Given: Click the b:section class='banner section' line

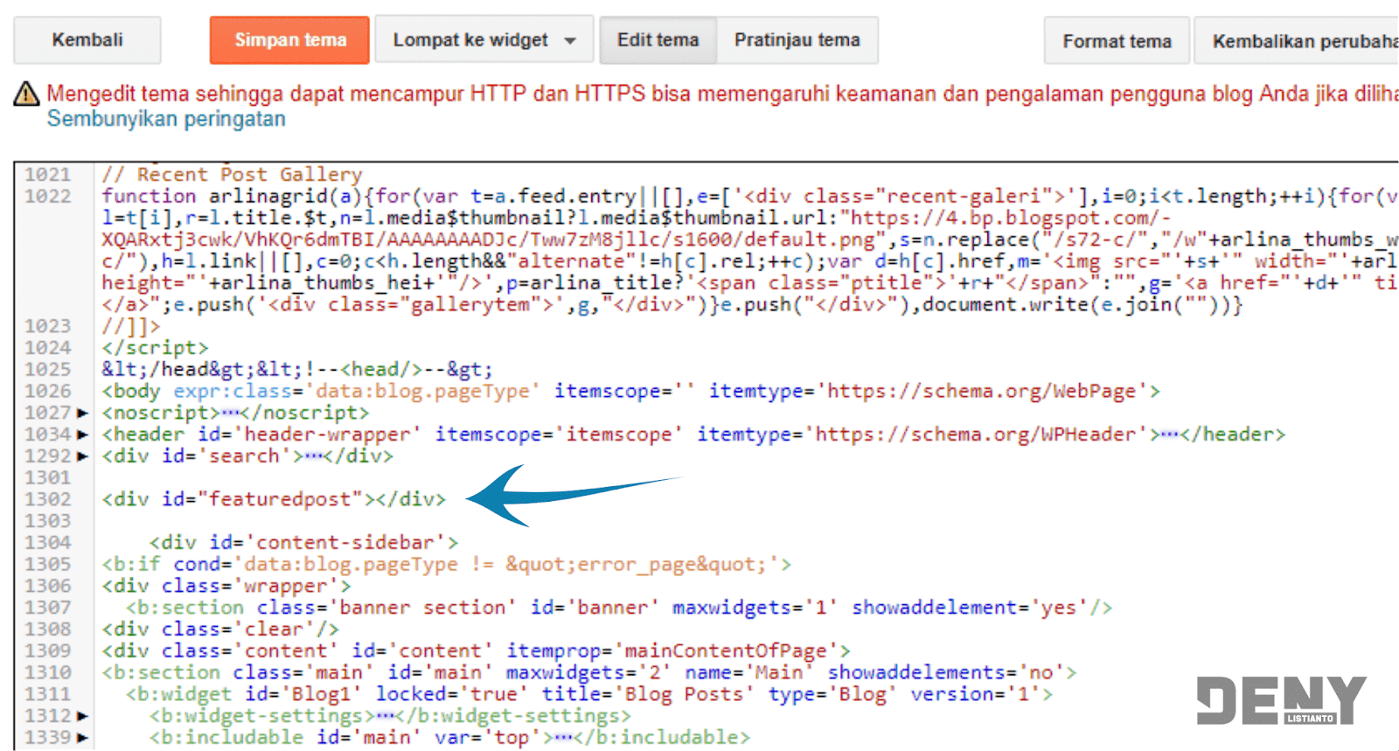Looking at the screenshot, I should pos(619,608).
